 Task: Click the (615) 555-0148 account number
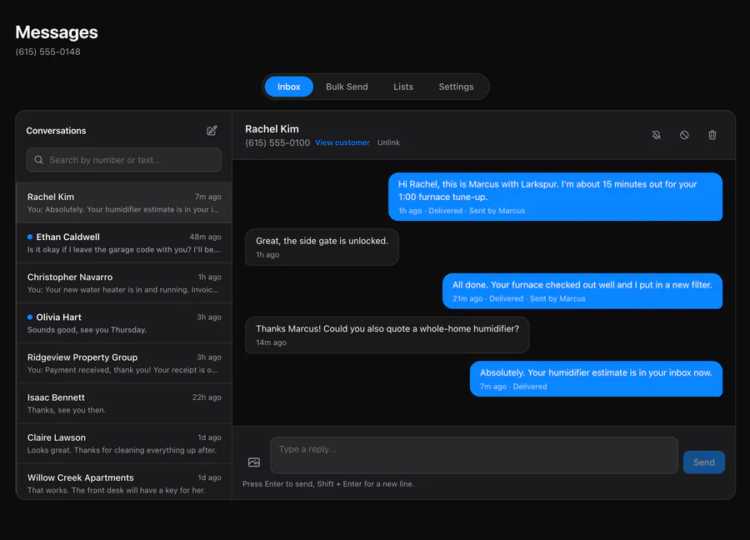coord(47,52)
